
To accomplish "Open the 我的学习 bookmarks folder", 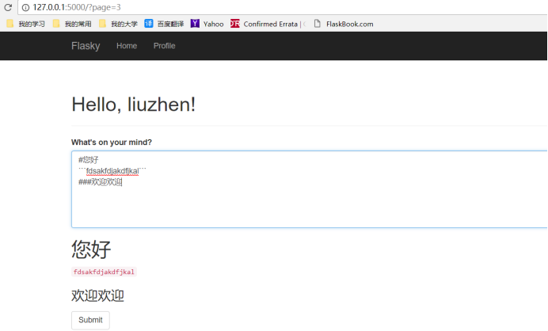I will point(26,24).
